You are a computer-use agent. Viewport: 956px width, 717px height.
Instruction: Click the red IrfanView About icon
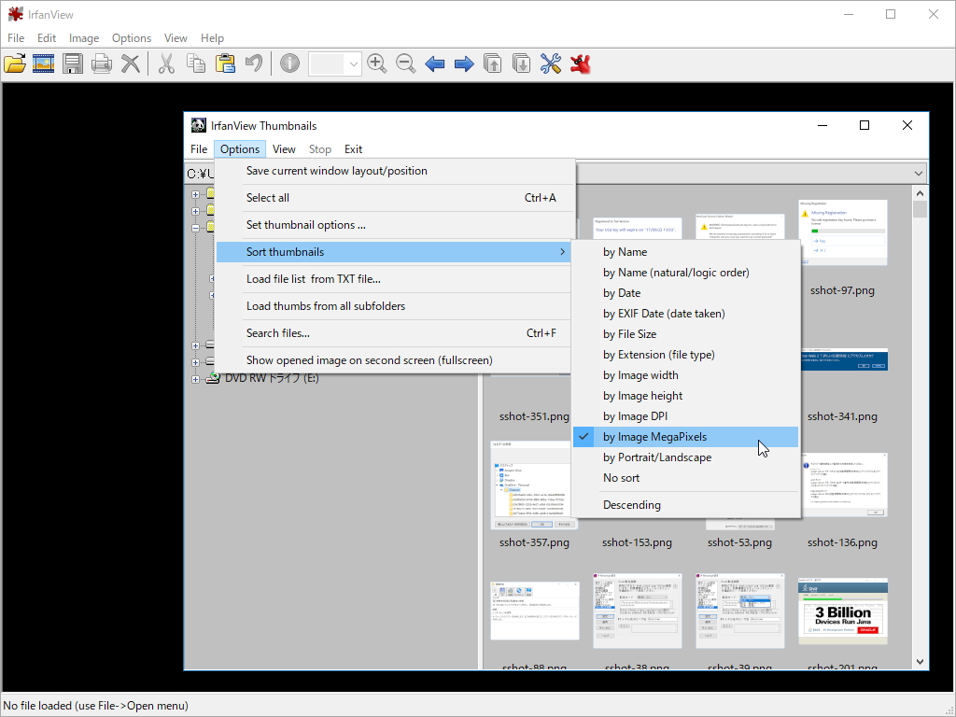[x=581, y=63]
